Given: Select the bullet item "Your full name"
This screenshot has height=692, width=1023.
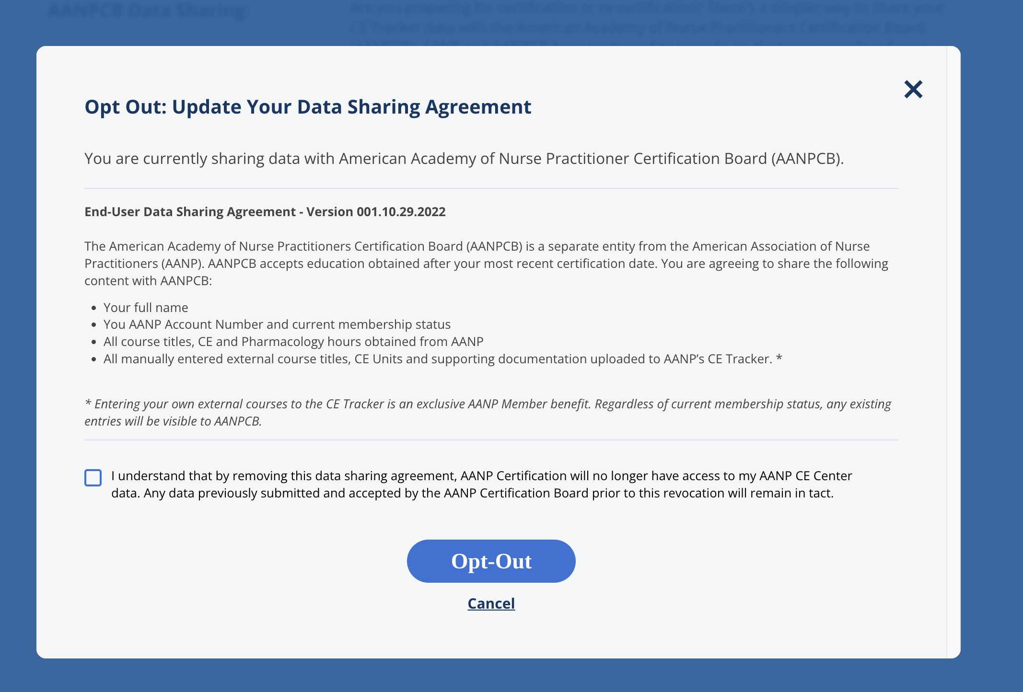Looking at the screenshot, I should click(x=146, y=307).
